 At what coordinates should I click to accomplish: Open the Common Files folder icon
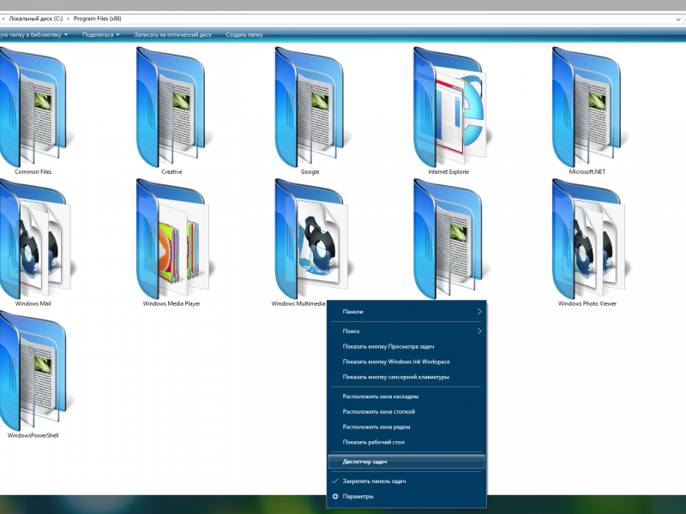(x=33, y=107)
